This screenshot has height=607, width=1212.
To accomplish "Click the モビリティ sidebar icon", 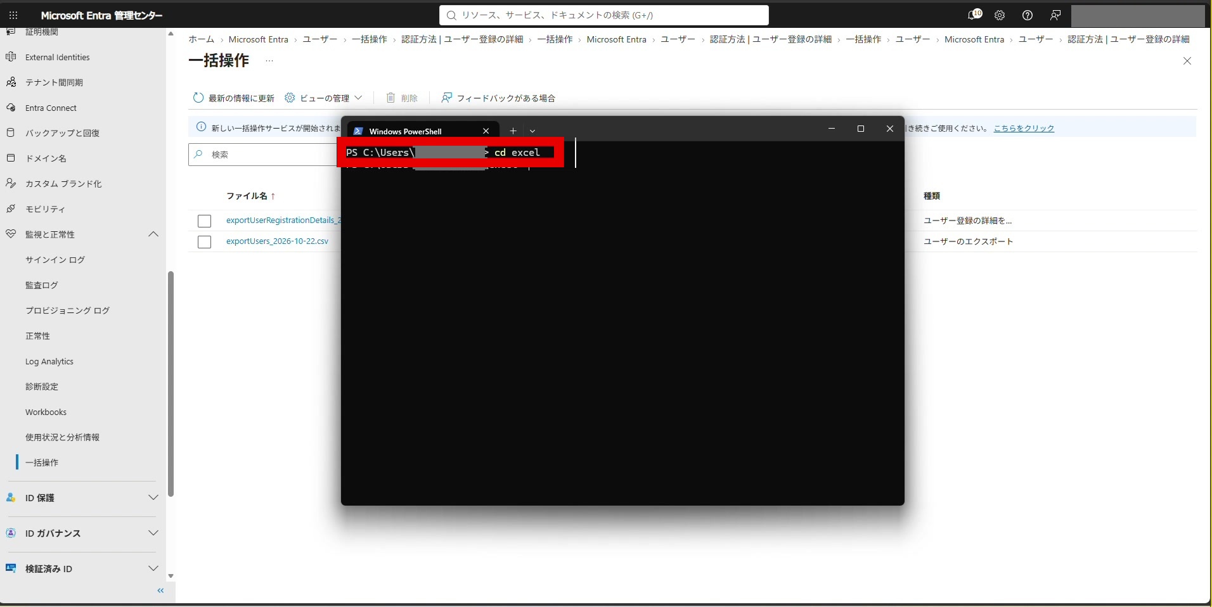I will coord(11,209).
